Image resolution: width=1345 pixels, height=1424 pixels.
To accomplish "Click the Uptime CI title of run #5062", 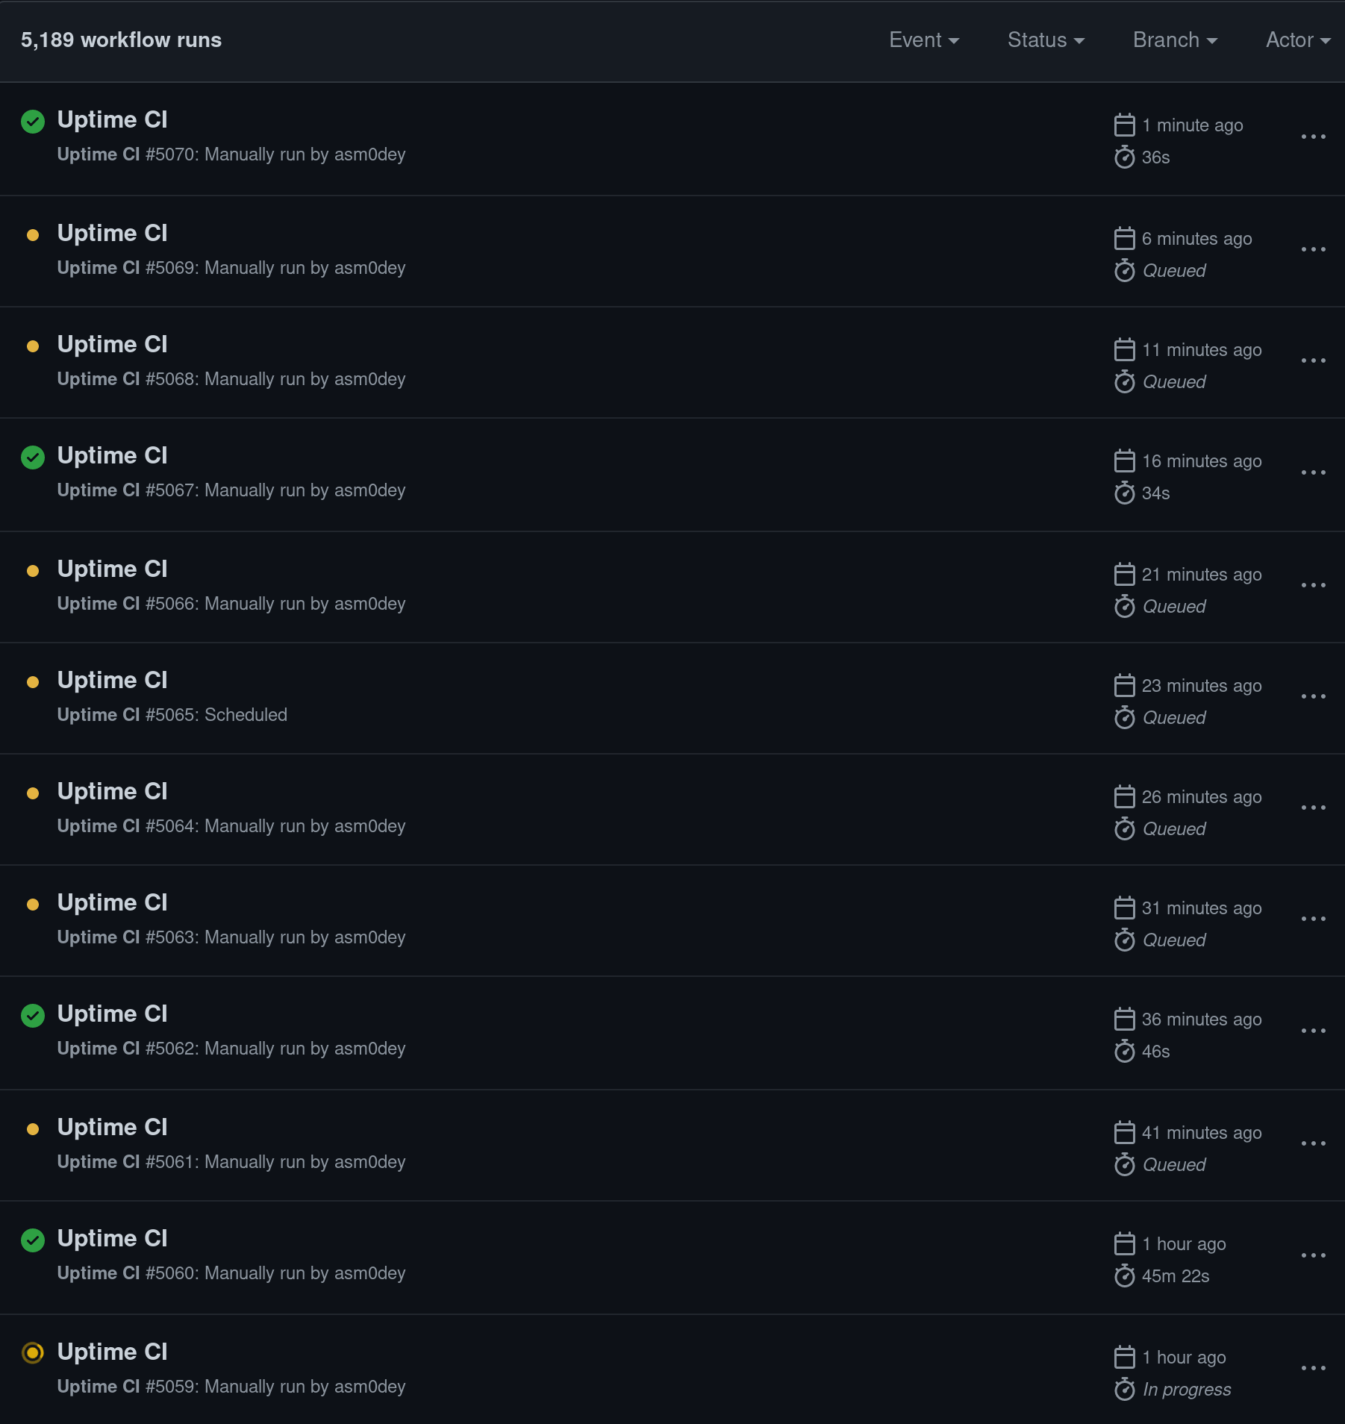I will pyautogui.click(x=112, y=1014).
